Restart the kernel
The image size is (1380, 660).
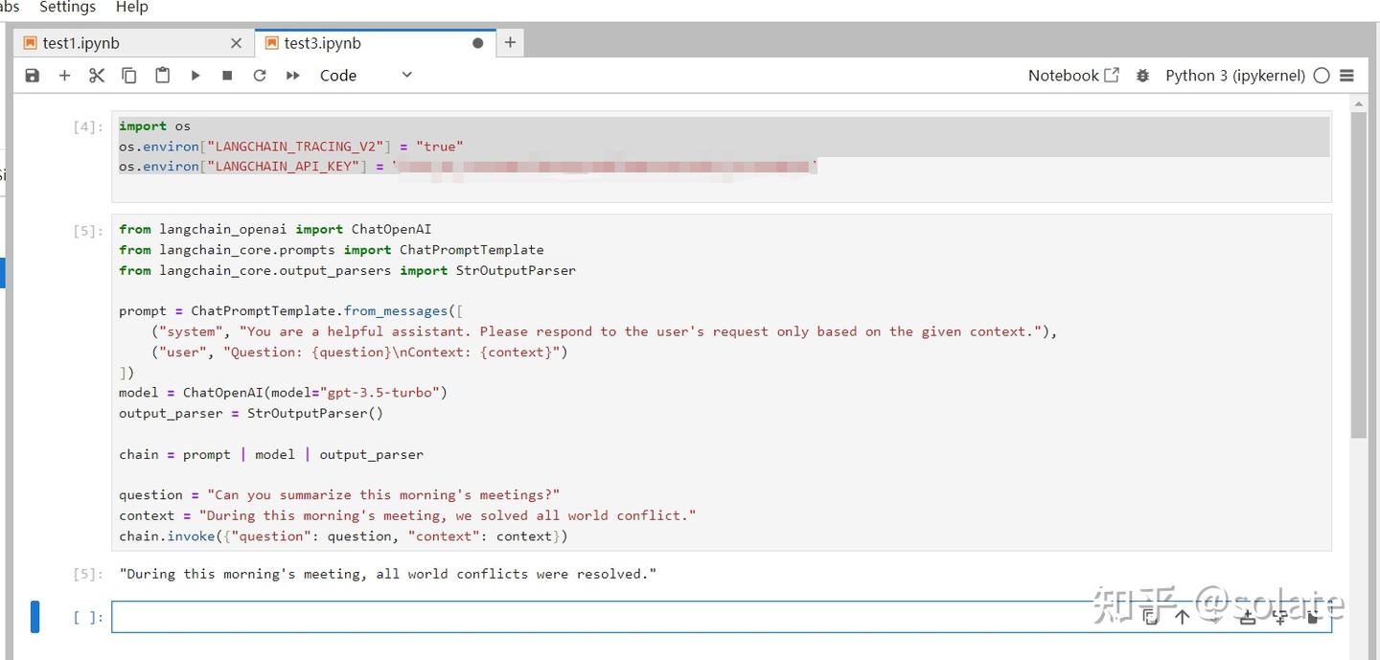click(x=260, y=76)
